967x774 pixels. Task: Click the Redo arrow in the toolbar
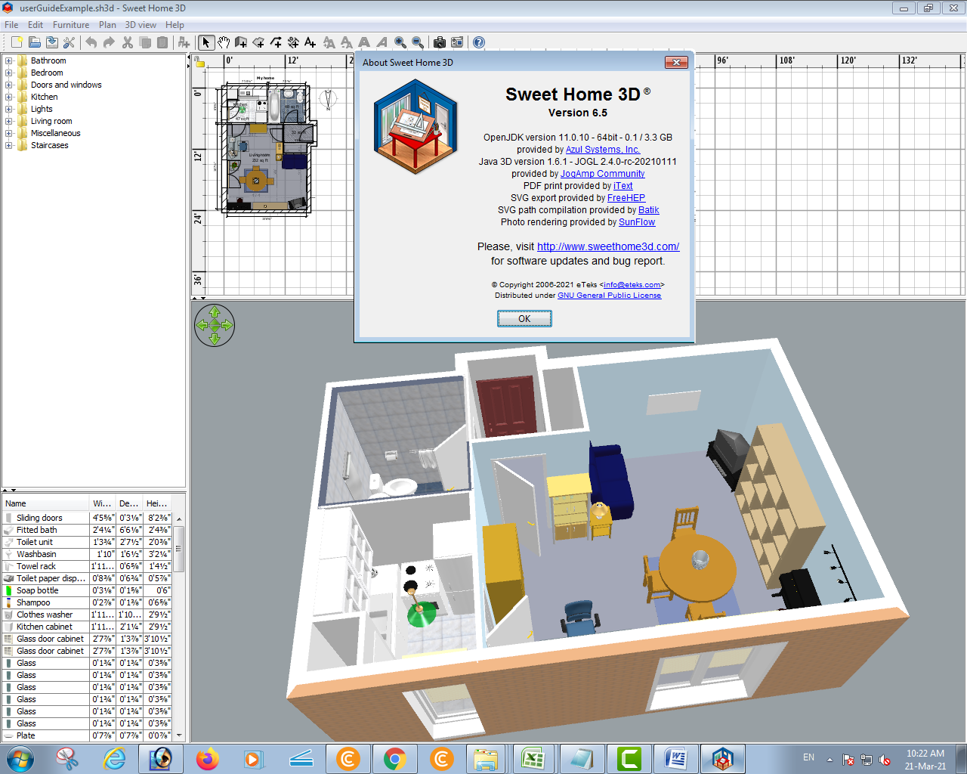(109, 42)
